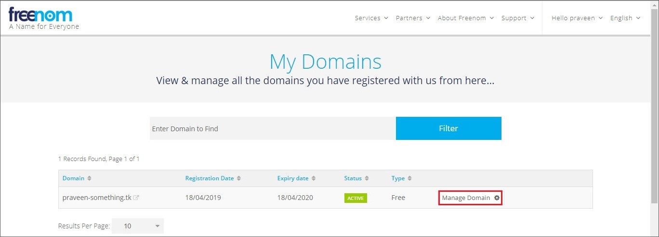This screenshot has height=237, width=659.
Task: Click the Domain column header
Action: [73, 178]
